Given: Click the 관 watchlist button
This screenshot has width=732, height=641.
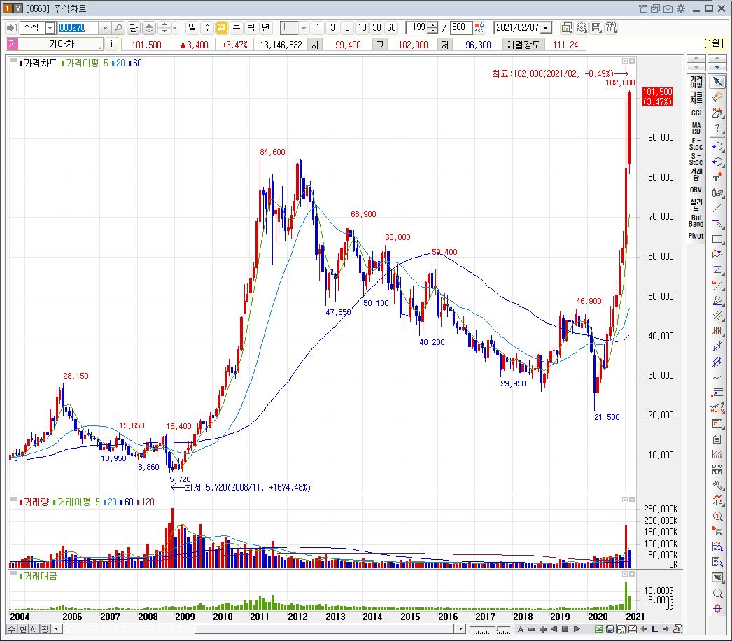Looking at the screenshot, I should [134, 28].
